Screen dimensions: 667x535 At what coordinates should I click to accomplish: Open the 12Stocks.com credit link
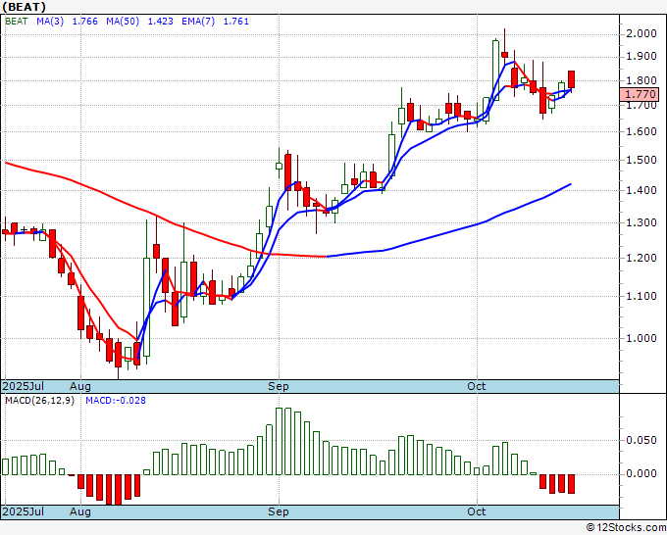(626, 528)
